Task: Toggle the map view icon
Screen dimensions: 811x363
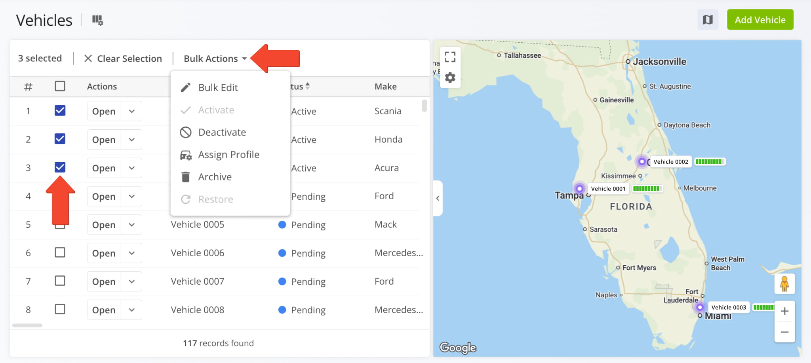Action: coord(708,20)
